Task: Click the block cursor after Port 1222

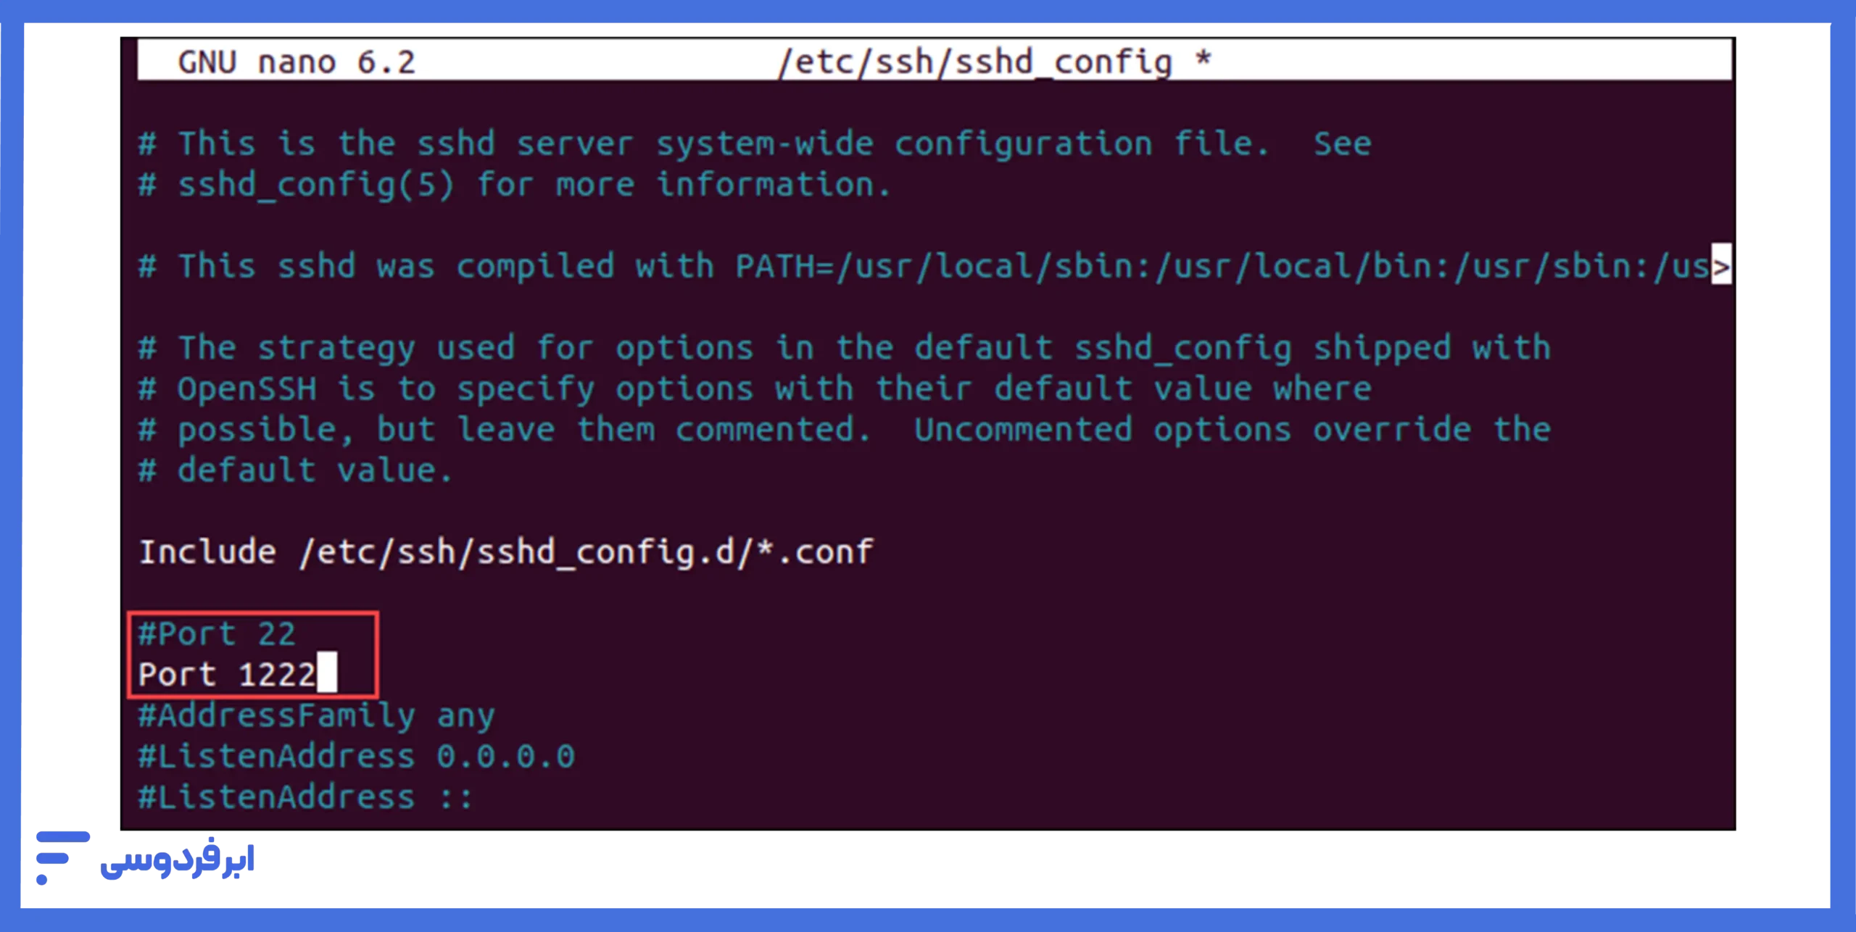Action: [x=327, y=673]
